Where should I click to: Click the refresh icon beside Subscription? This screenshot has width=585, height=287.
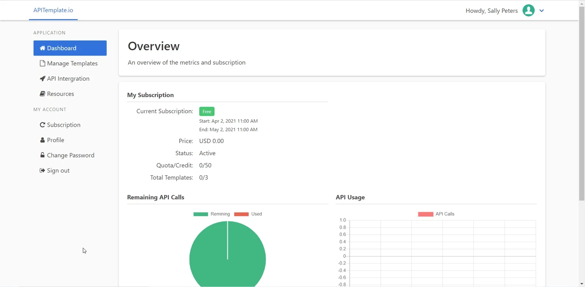42,125
